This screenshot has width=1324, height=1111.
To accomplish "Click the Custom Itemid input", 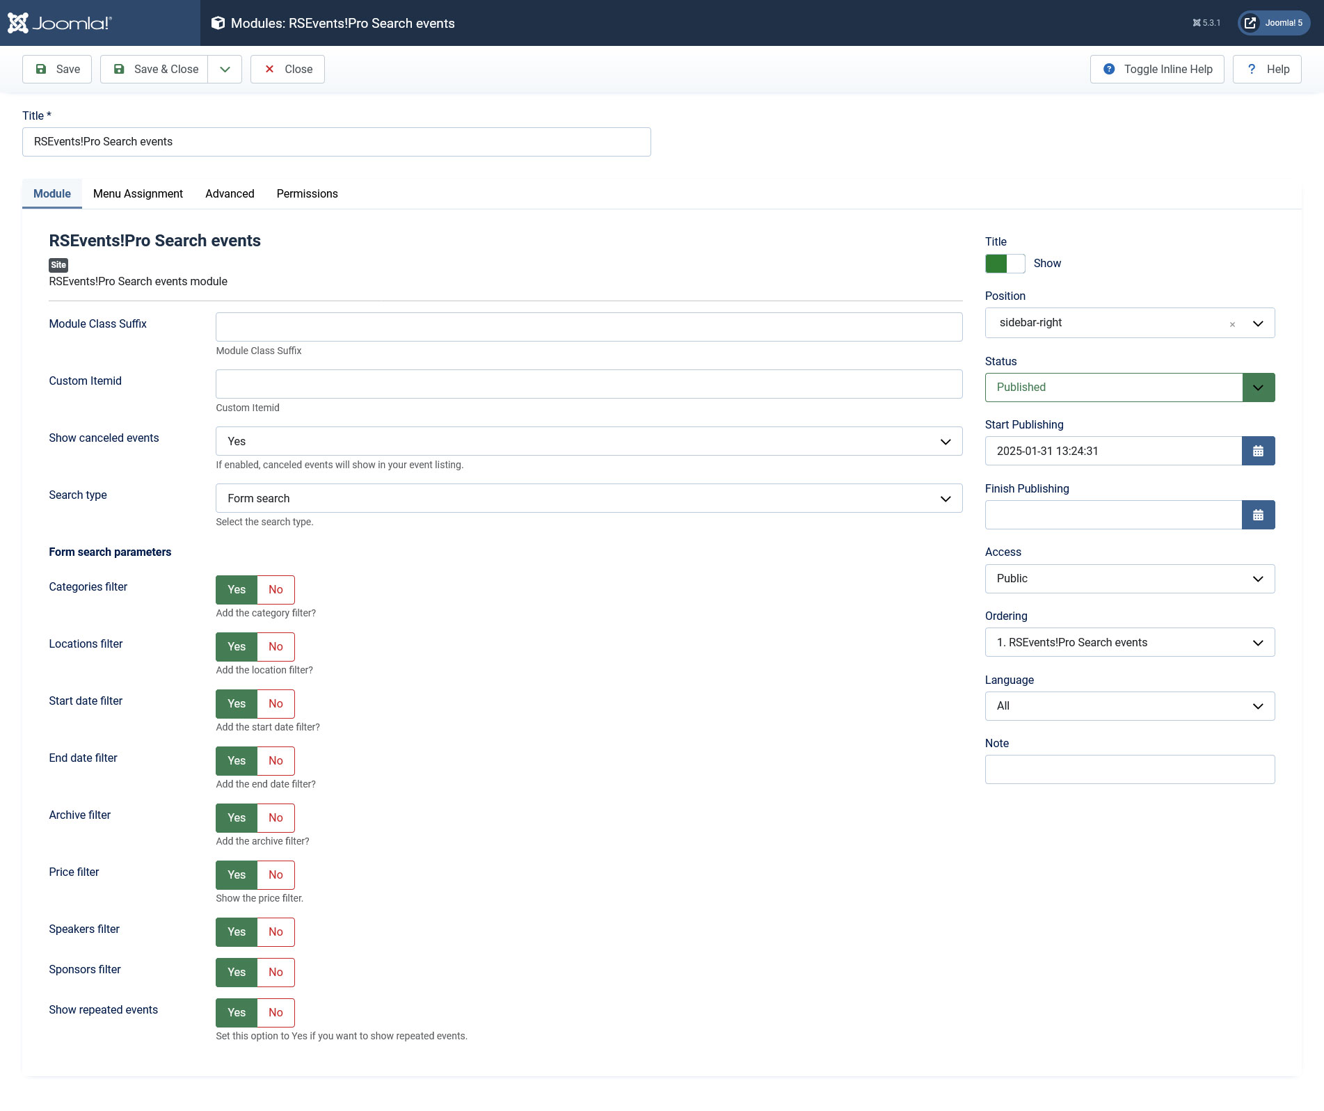I will coord(589,384).
